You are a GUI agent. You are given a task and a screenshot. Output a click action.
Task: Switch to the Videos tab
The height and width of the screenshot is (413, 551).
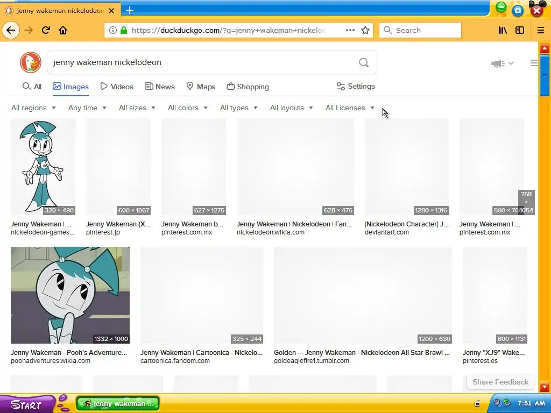point(117,87)
